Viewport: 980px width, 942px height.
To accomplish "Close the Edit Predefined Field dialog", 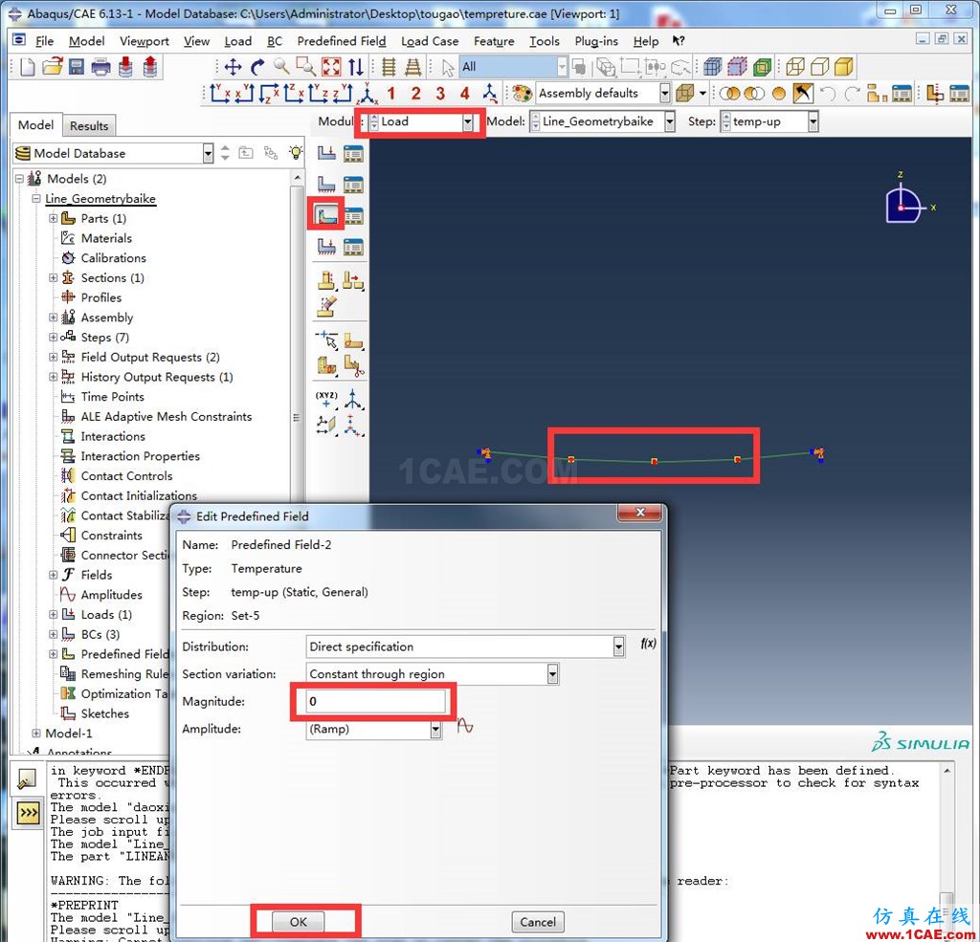I will pyautogui.click(x=639, y=513).
